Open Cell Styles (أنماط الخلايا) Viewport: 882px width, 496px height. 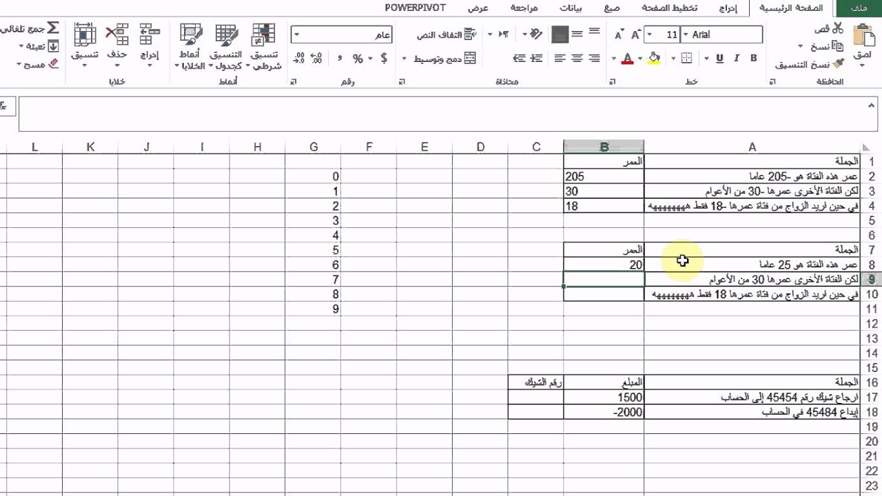(190, 45)
